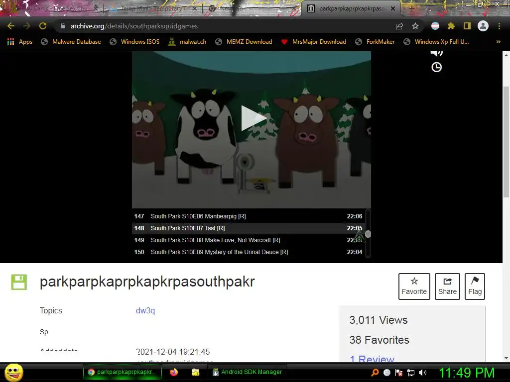Select the parkparpkaprpkapkrpaso tab

[x=351, y=9]
